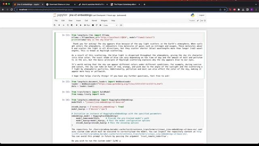The width and height of the screenshot is (259, 146).
Task: Select the In [3] transformers import cell
Action: [x=138, y=93]
